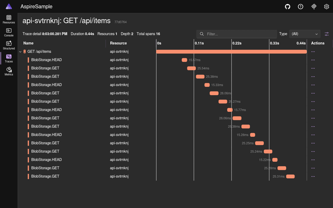Click the orange GET /api/items timeline bar

click(x=232, y=51)
